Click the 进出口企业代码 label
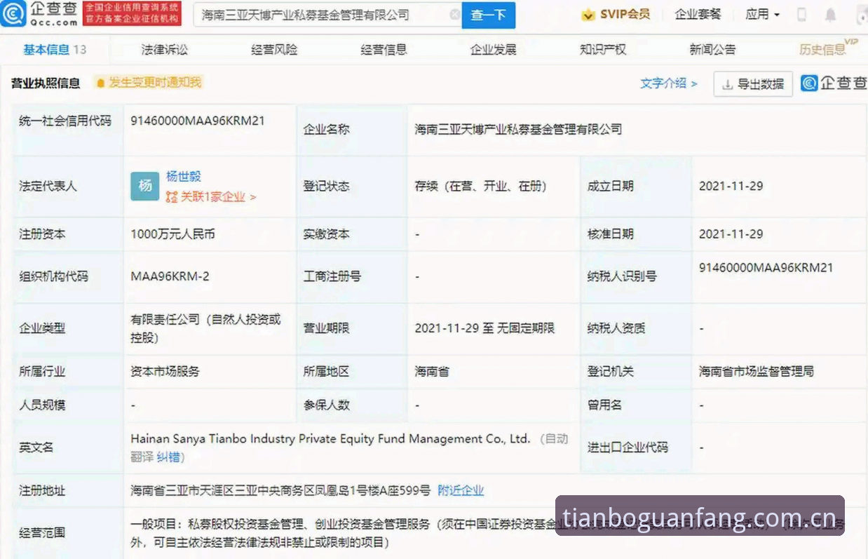Screen dimensions: 868x559 (x=628, y=447)
